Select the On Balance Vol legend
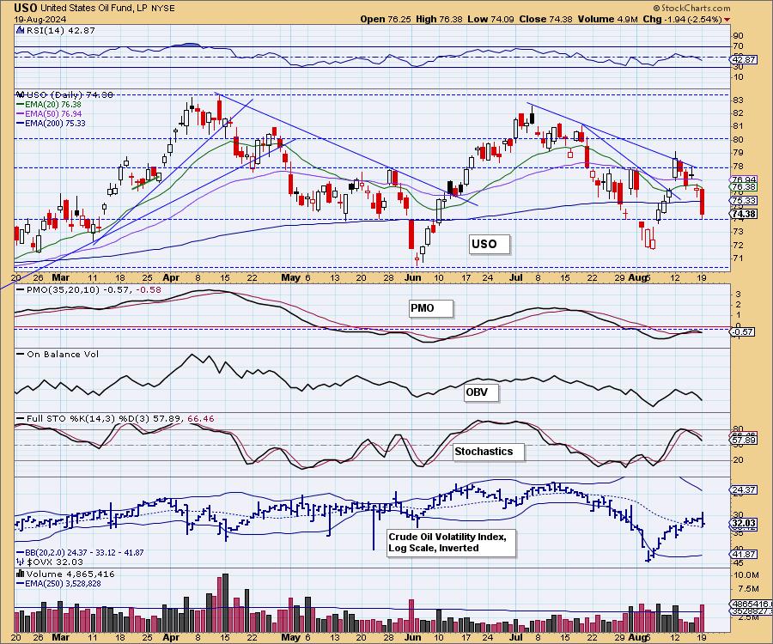The image size is (773, 644). point(63,354)
